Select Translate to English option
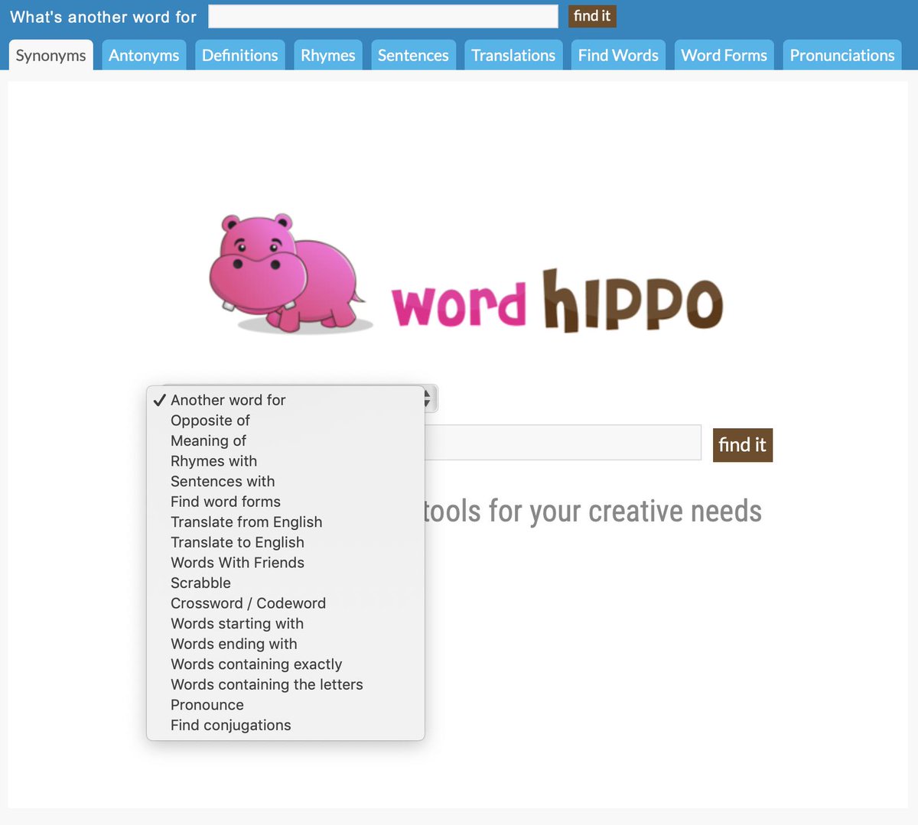Screen dimensions: 918x825 (285, 542)
